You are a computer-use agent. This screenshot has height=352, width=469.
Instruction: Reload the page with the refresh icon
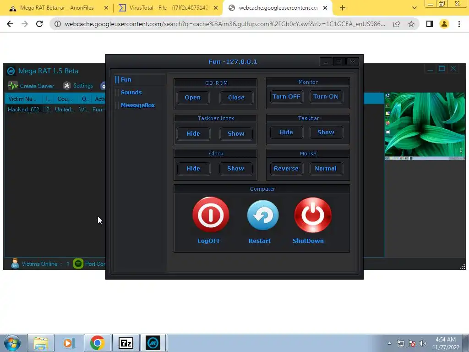(x=39, y=24)
